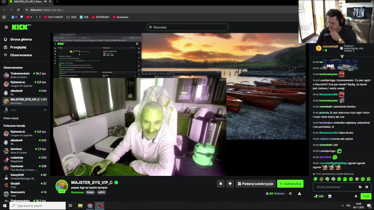Image resolution: width=374 pixels, height=210 pixels.
Task: Click the streamer avatar with LIVE badge
Action: point(62,187)
